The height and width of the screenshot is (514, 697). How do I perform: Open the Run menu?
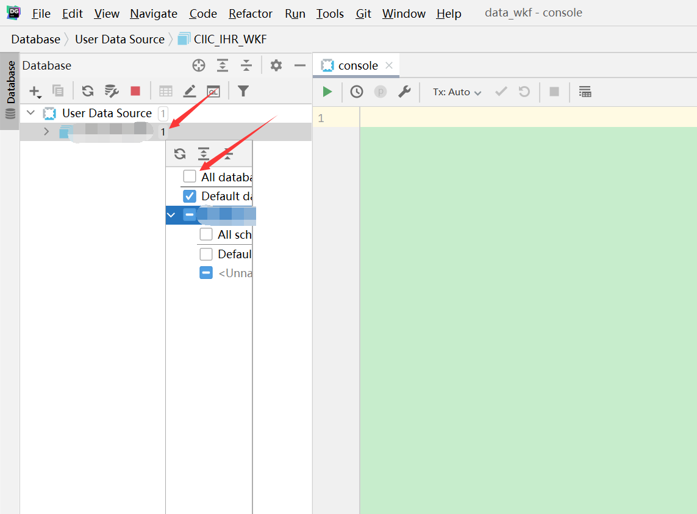coord(295,14)
